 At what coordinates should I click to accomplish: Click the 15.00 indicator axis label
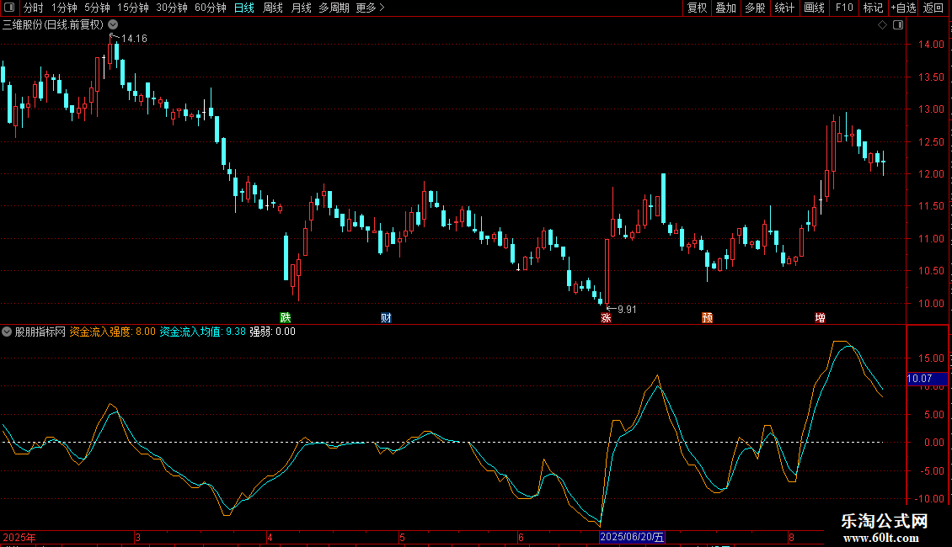pos(931,358)
